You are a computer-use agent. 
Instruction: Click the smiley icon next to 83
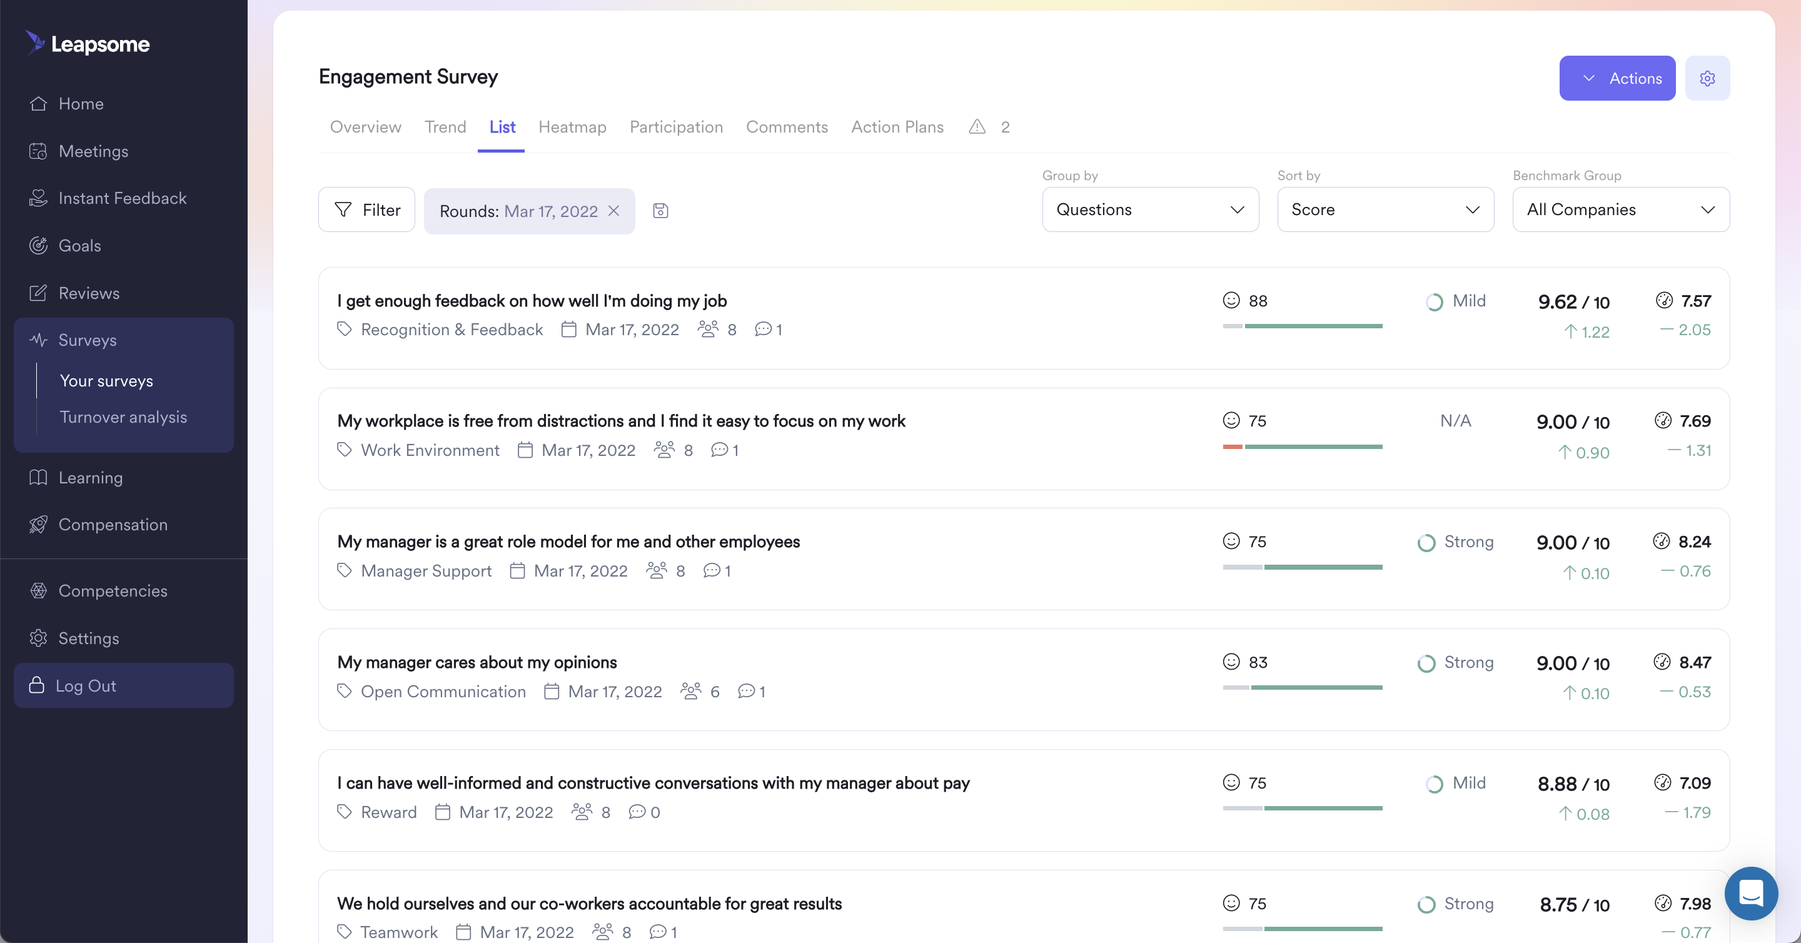pyautogui.click(x=1231, y=662)
